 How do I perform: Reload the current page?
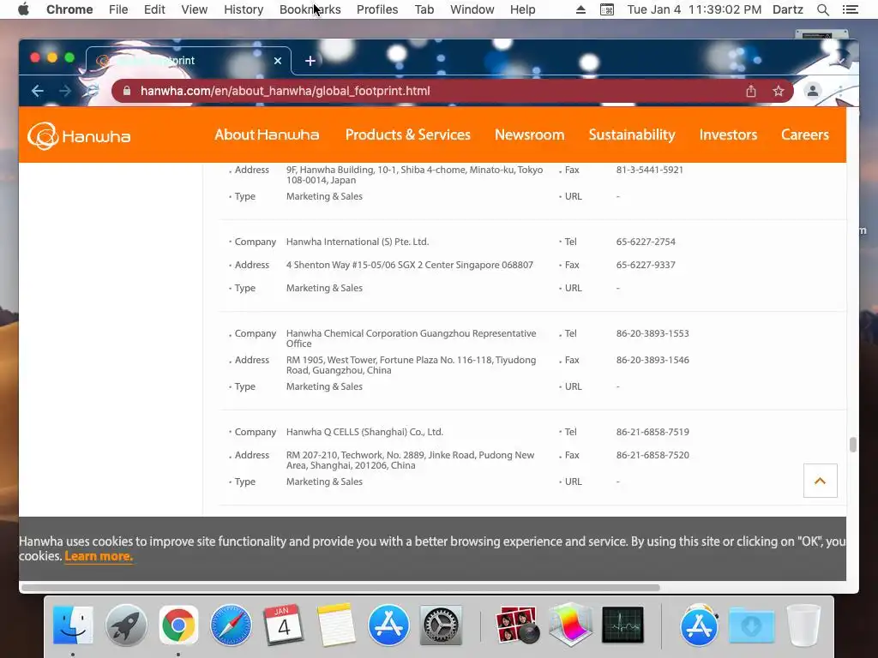[93, 91]
